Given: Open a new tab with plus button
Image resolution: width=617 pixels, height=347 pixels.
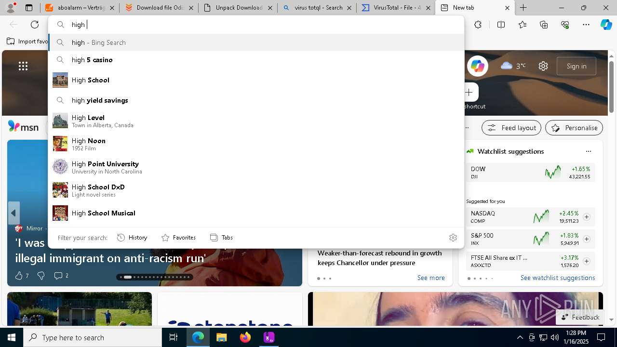Looking at the screenshot, I should [x=523, y=8].
